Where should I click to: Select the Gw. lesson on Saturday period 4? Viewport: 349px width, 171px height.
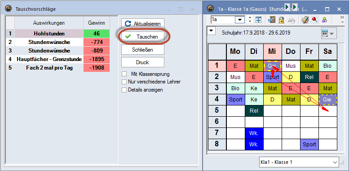[x=328, y=99]
